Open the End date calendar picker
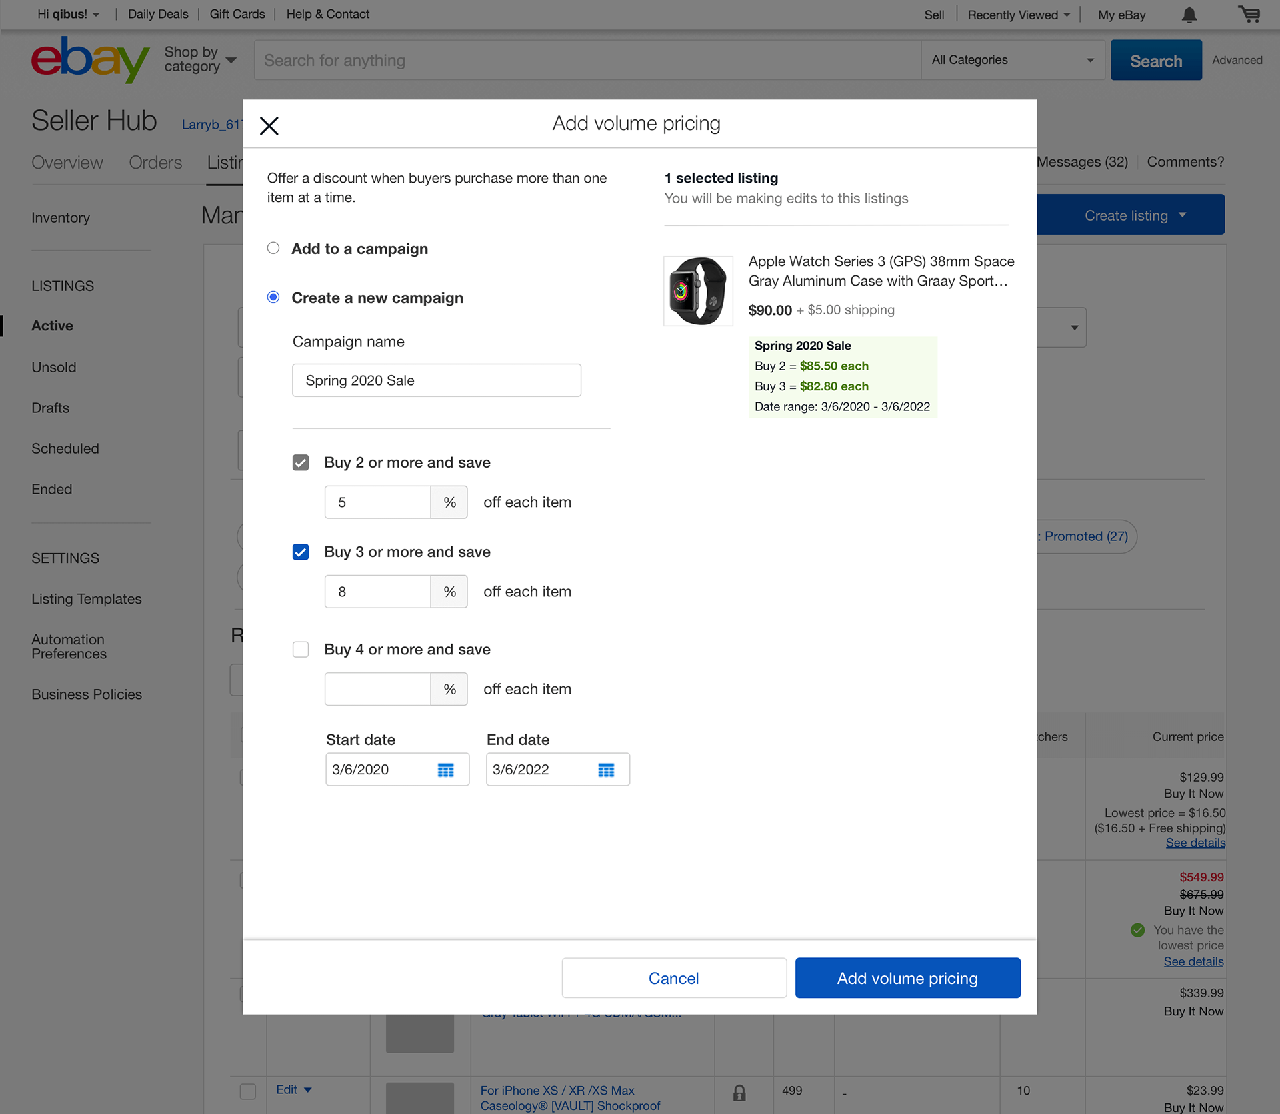 tap(606, 770)
